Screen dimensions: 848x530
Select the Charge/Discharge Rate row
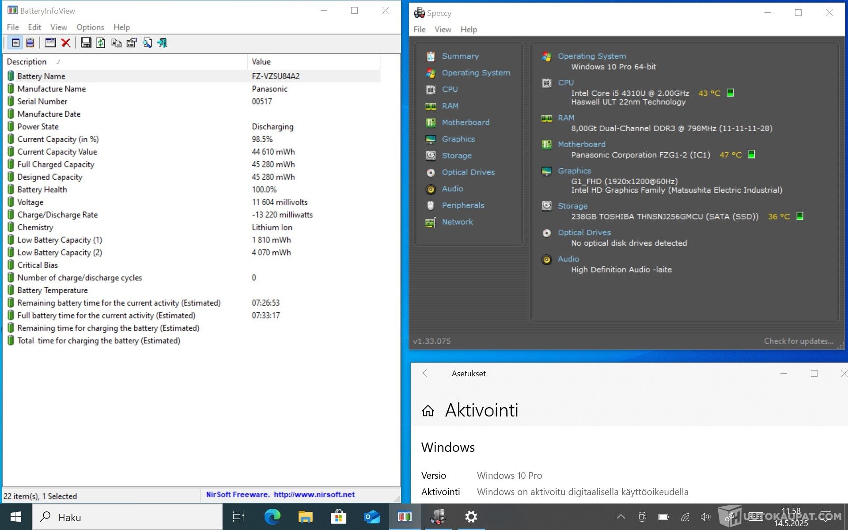tap(193, 215)
